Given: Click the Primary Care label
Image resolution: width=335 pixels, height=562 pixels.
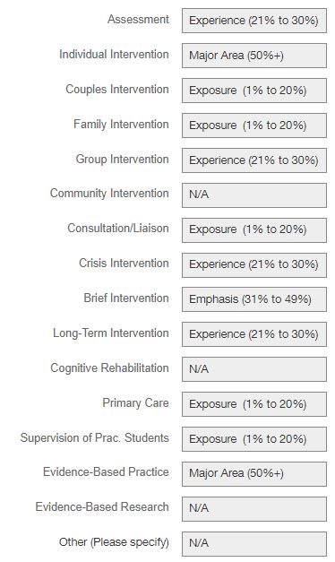Looking at the screenshot, I should (135, 402).
